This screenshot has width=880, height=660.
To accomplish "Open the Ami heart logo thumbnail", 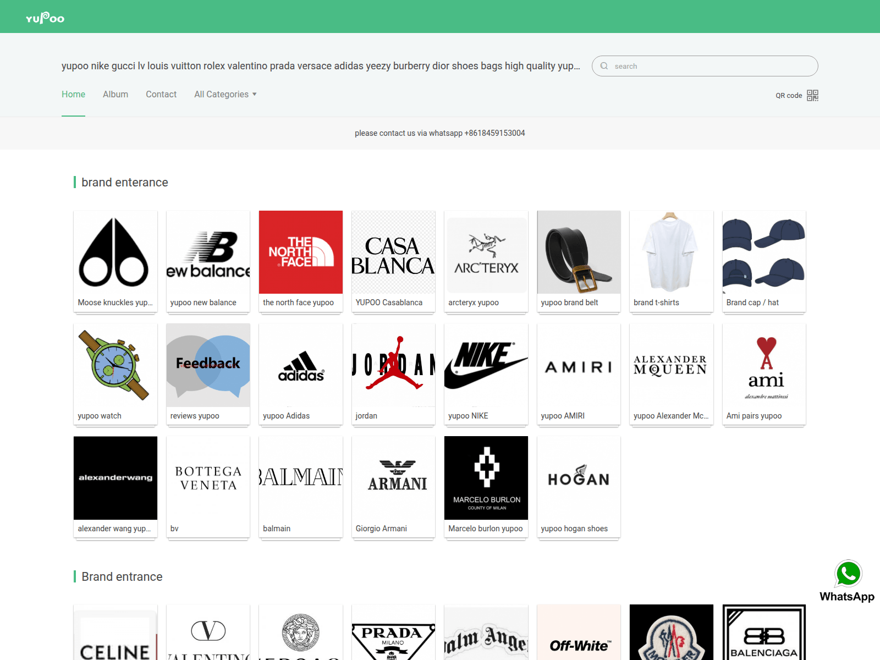I will click(x=764, y=365).
